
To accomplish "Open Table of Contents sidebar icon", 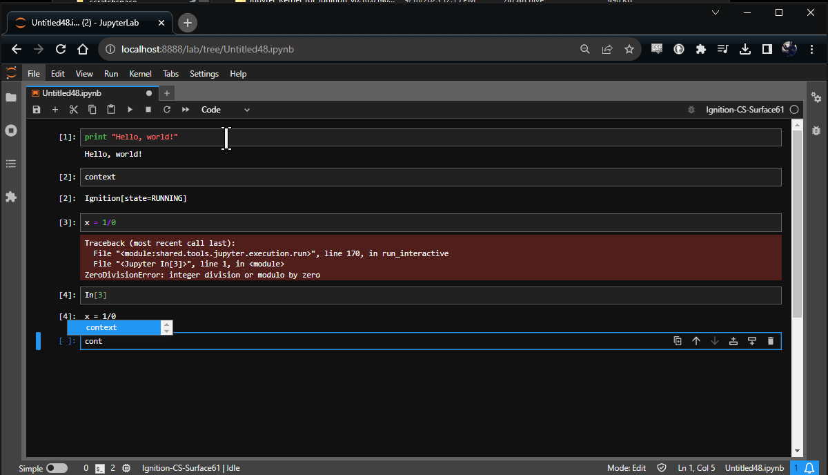I will pos(11,164).
